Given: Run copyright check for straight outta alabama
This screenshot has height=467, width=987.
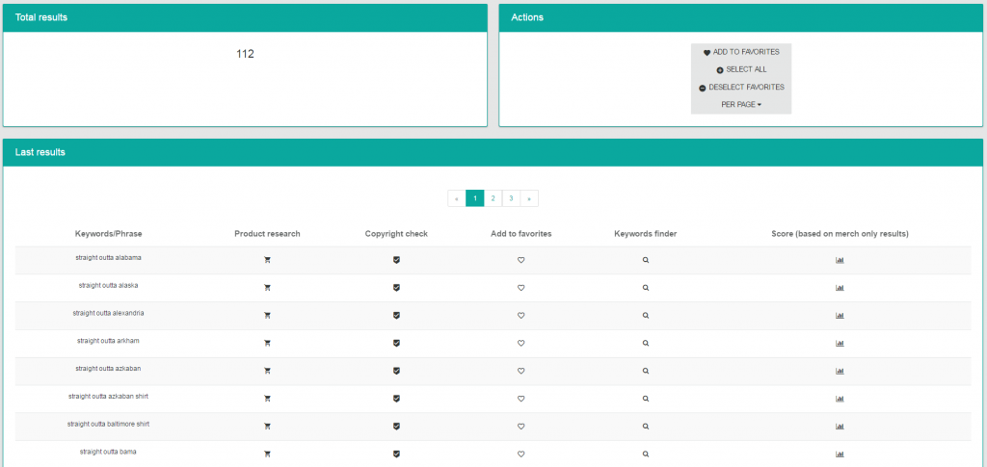Looking at the screenshot, I should point(396,260).
